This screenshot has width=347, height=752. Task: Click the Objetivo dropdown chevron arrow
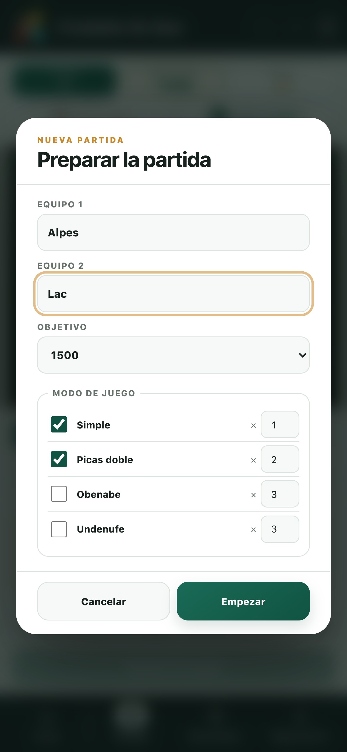[x=302, y=355]
